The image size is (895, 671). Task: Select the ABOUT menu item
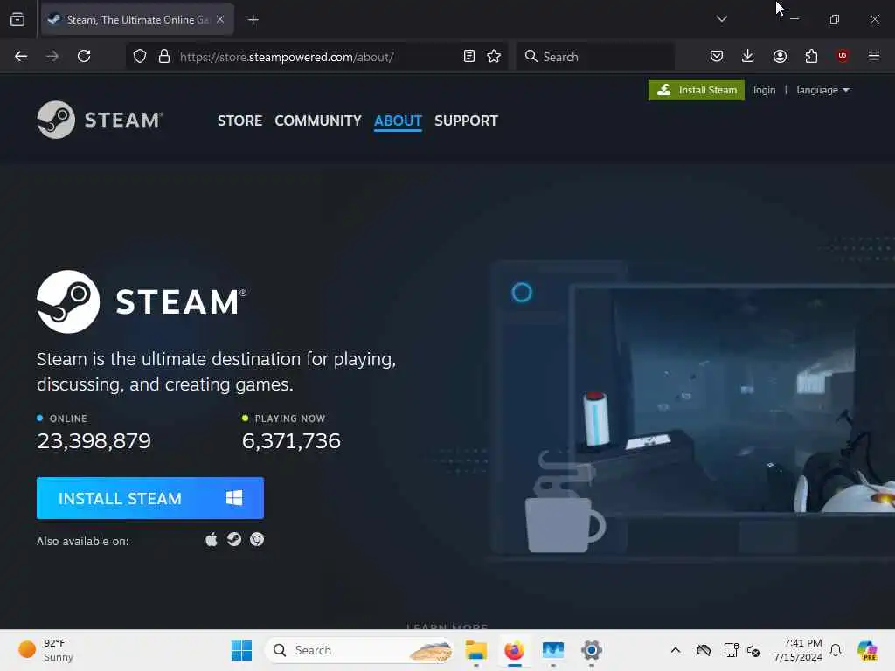[x=398, y=121]
